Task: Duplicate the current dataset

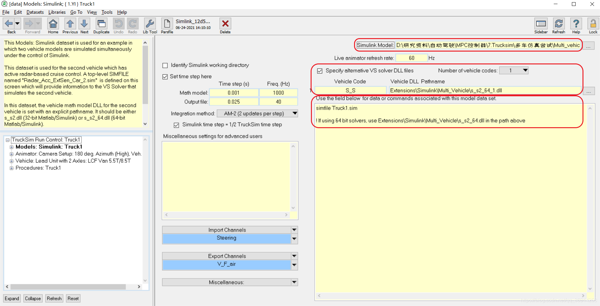Action: pos(101,24)
